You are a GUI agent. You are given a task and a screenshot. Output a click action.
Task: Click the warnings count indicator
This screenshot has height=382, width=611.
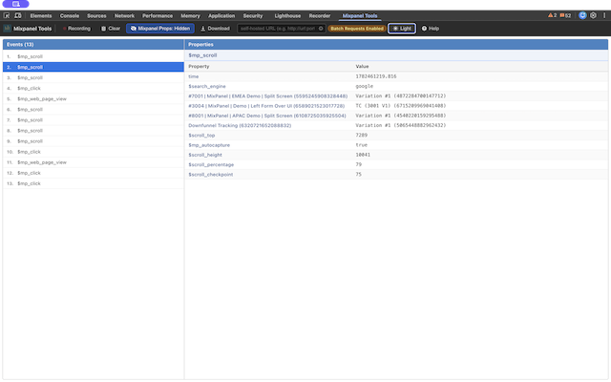coord(552,15)
